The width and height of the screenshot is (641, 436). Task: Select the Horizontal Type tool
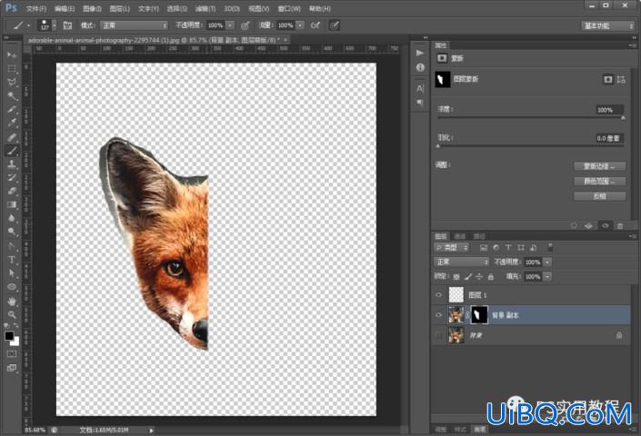(12, 260)
